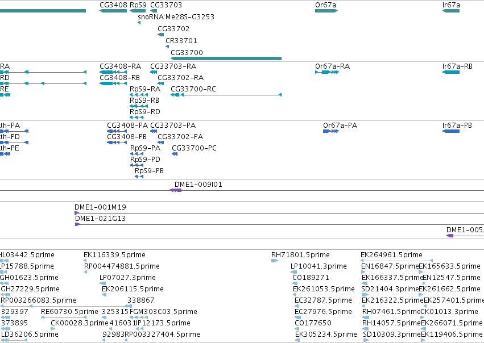The width and height of the screenshot is (484, 343).
Task: Select the Ir67a-PB protein label
Action: pos(457,126)
